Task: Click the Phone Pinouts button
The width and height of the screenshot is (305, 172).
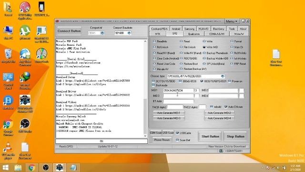Action: pos(162,140)
